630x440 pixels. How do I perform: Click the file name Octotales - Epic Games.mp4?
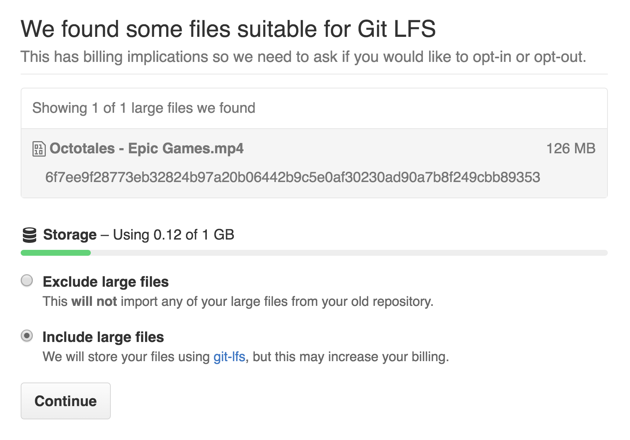coord(147,149)
